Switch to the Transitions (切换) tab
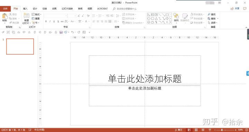 click(x=45, y=9)
